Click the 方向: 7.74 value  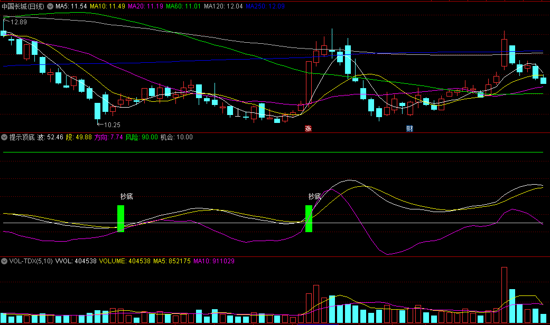click(x=108, y=137)
